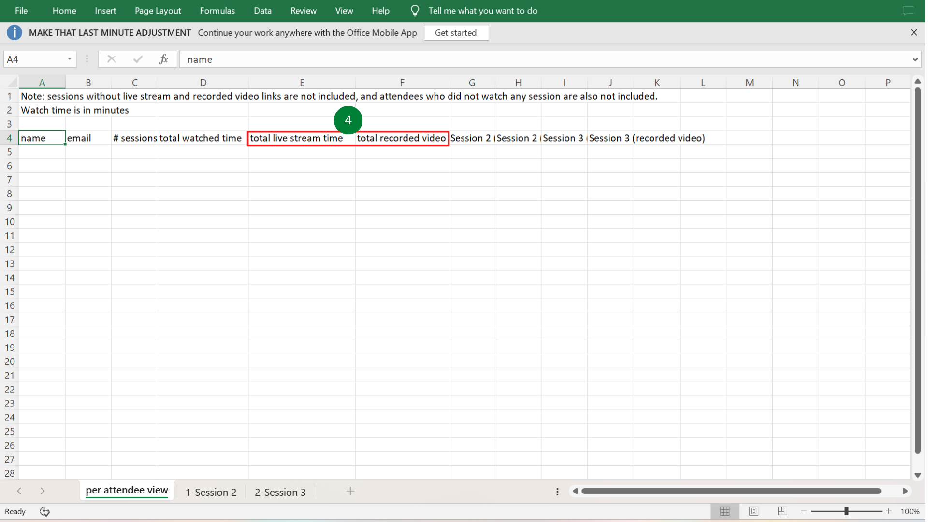Viewport: 928px width, 522px height.
Task: Click Zoom Out minus in status bar
Action: tap(804, 511)
